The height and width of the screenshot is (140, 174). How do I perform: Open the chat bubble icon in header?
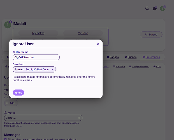click(x=155, y=9)
